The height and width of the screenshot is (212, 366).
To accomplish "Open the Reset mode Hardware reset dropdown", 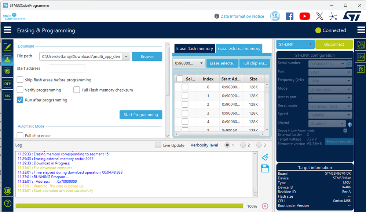I will point(330,107).
